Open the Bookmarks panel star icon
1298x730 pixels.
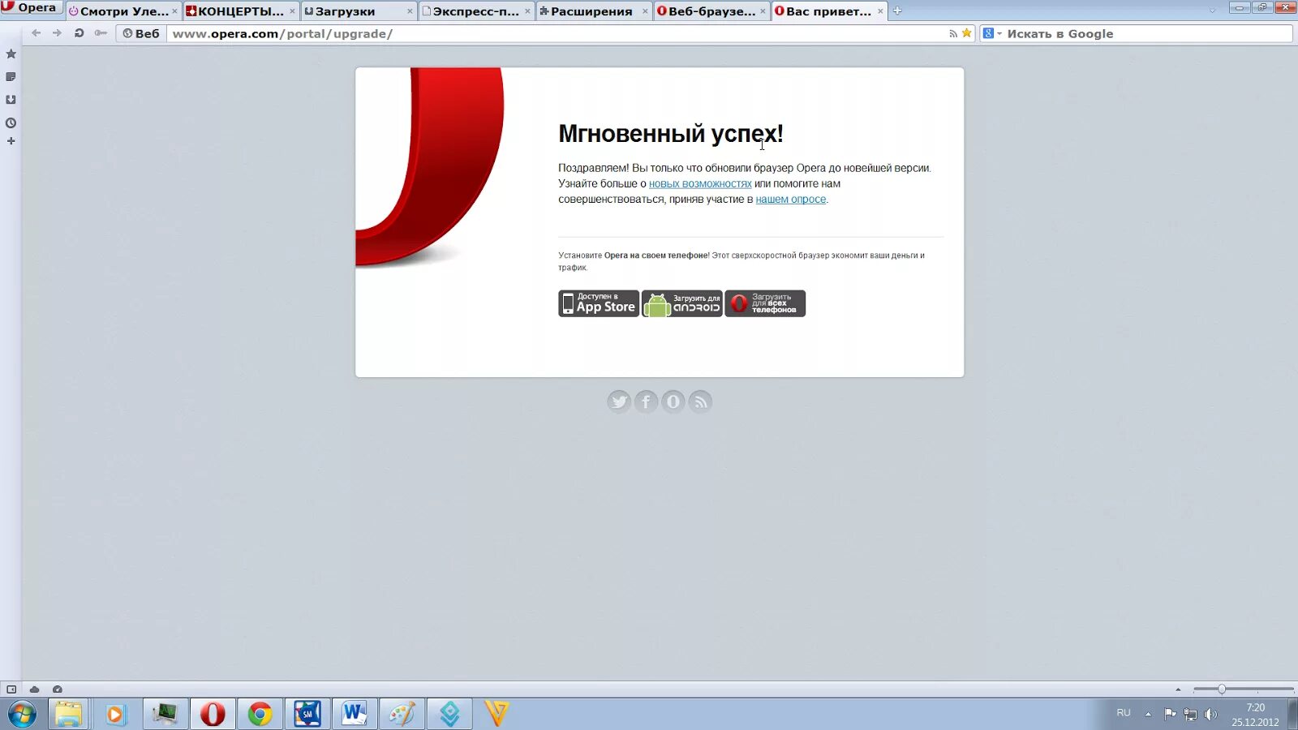(11, 54)
